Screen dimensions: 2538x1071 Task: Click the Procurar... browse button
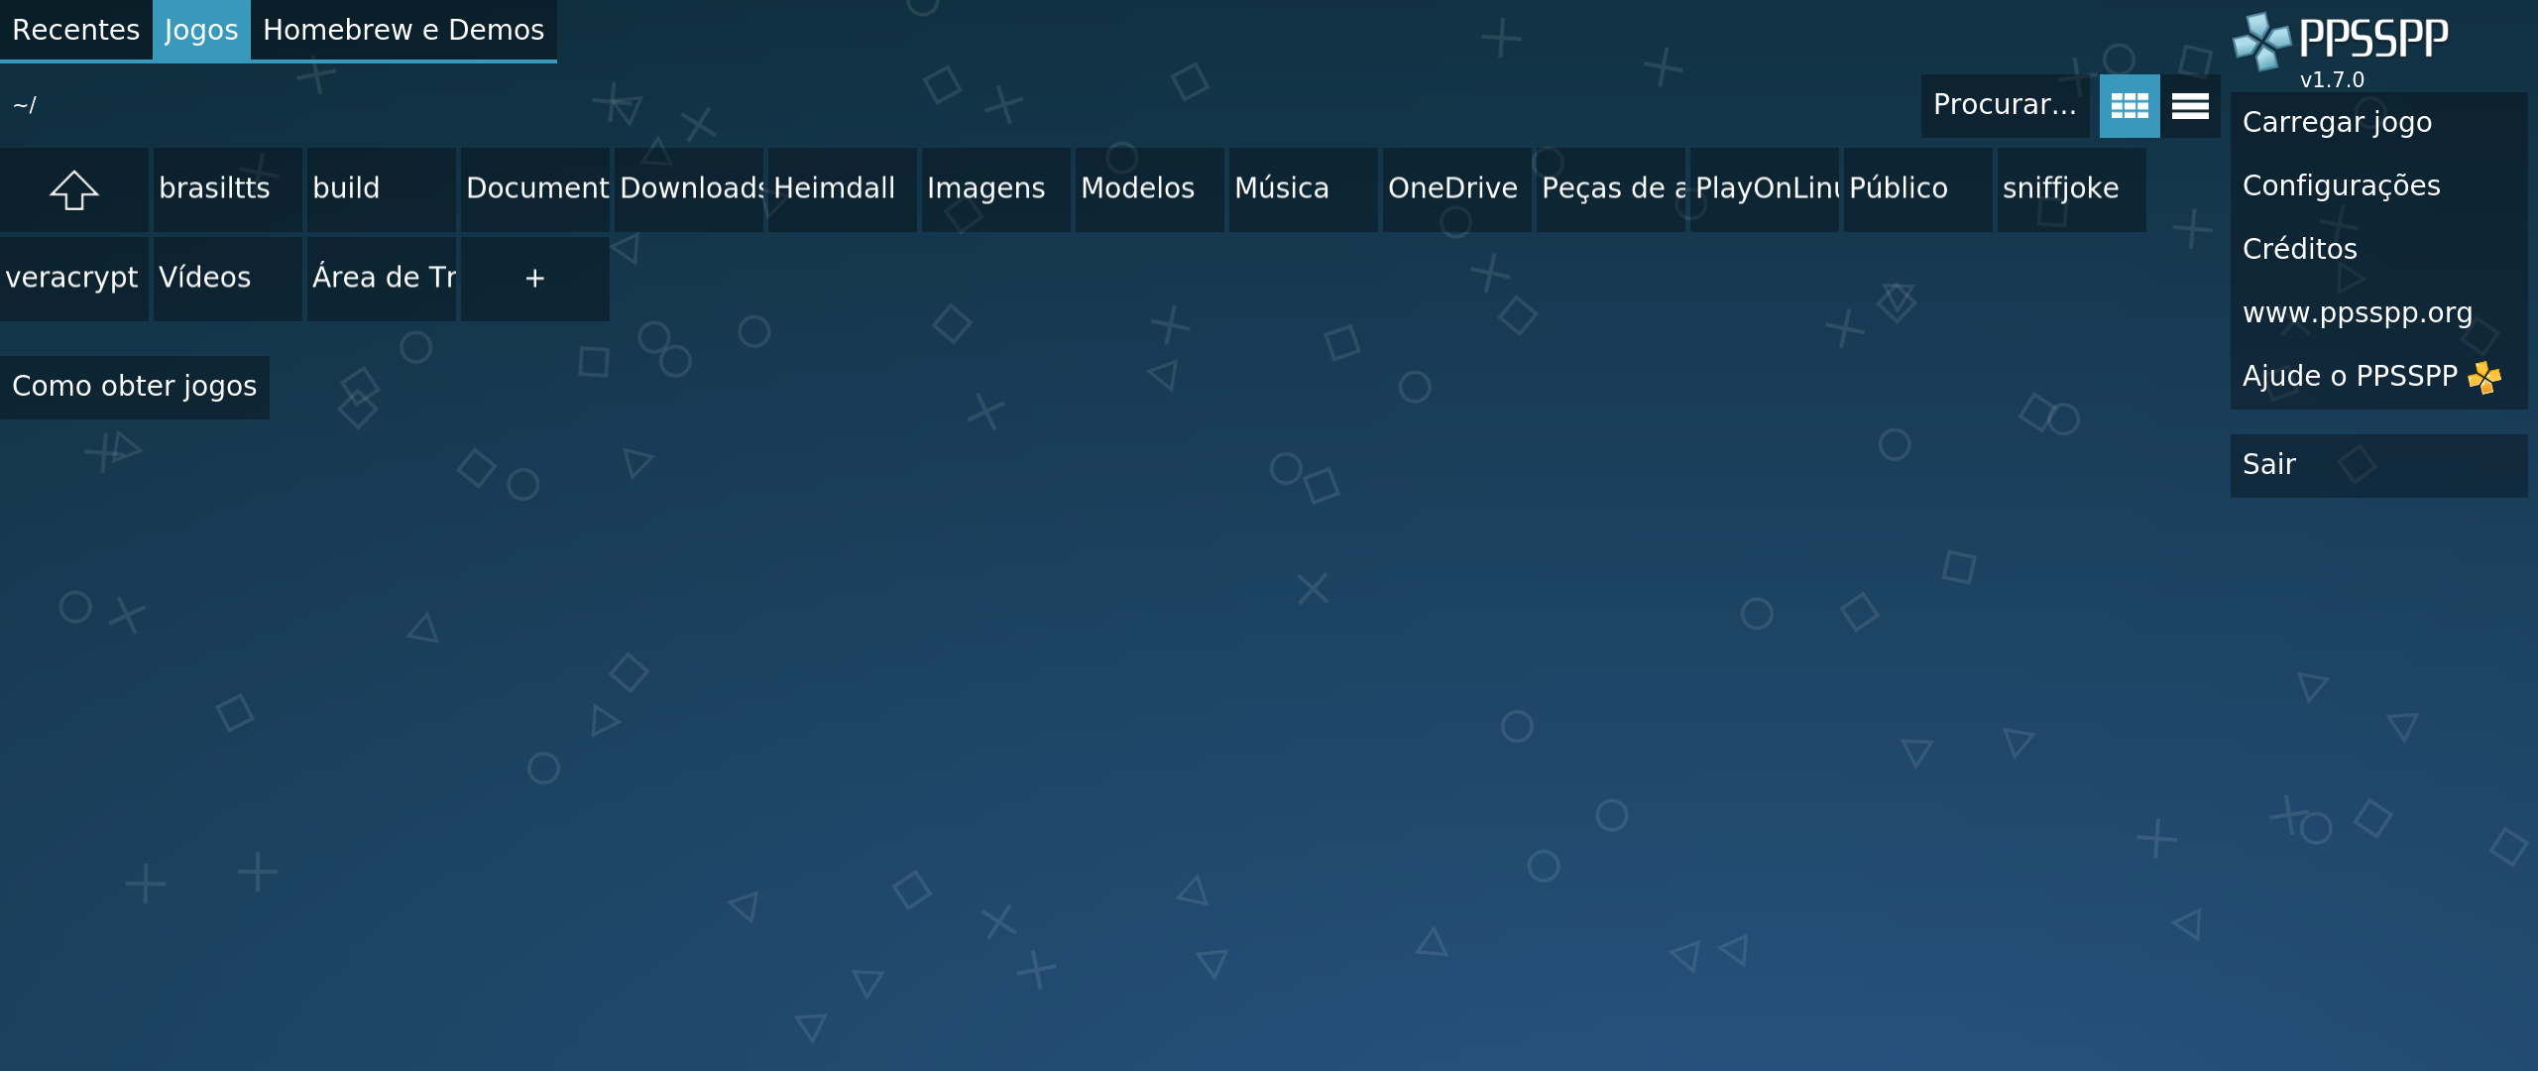point(2005,105)
